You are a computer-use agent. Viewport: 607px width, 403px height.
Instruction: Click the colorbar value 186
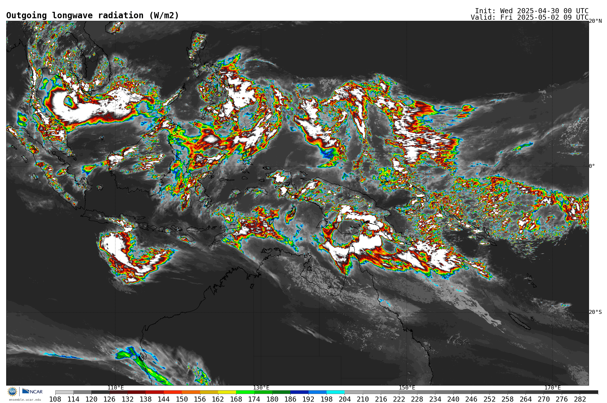[290, 399]
